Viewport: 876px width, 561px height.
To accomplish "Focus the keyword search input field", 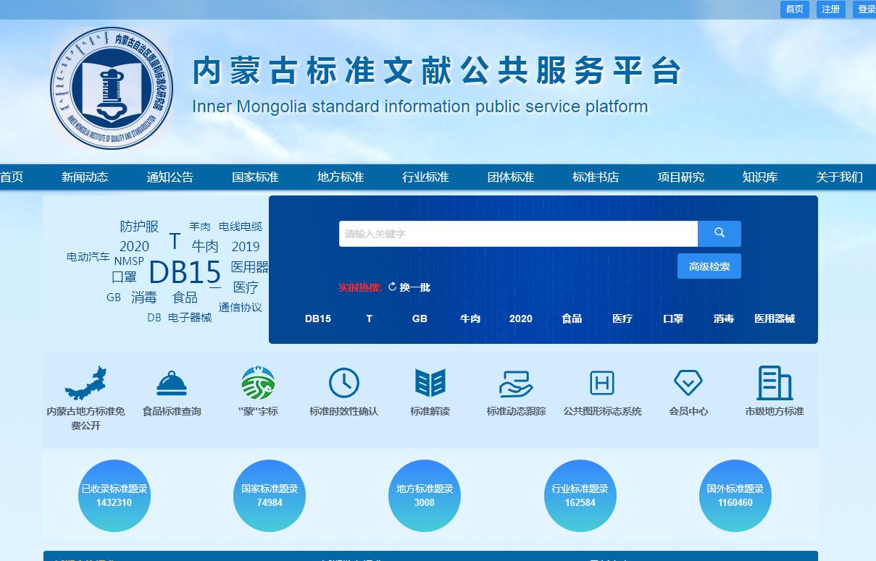I will [518, 234].
